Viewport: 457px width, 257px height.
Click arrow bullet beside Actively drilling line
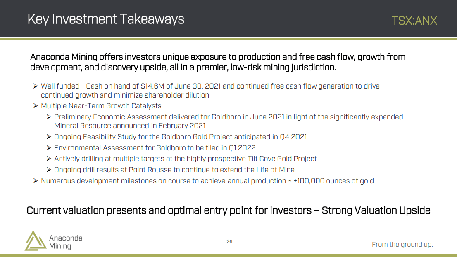[49, 159]
